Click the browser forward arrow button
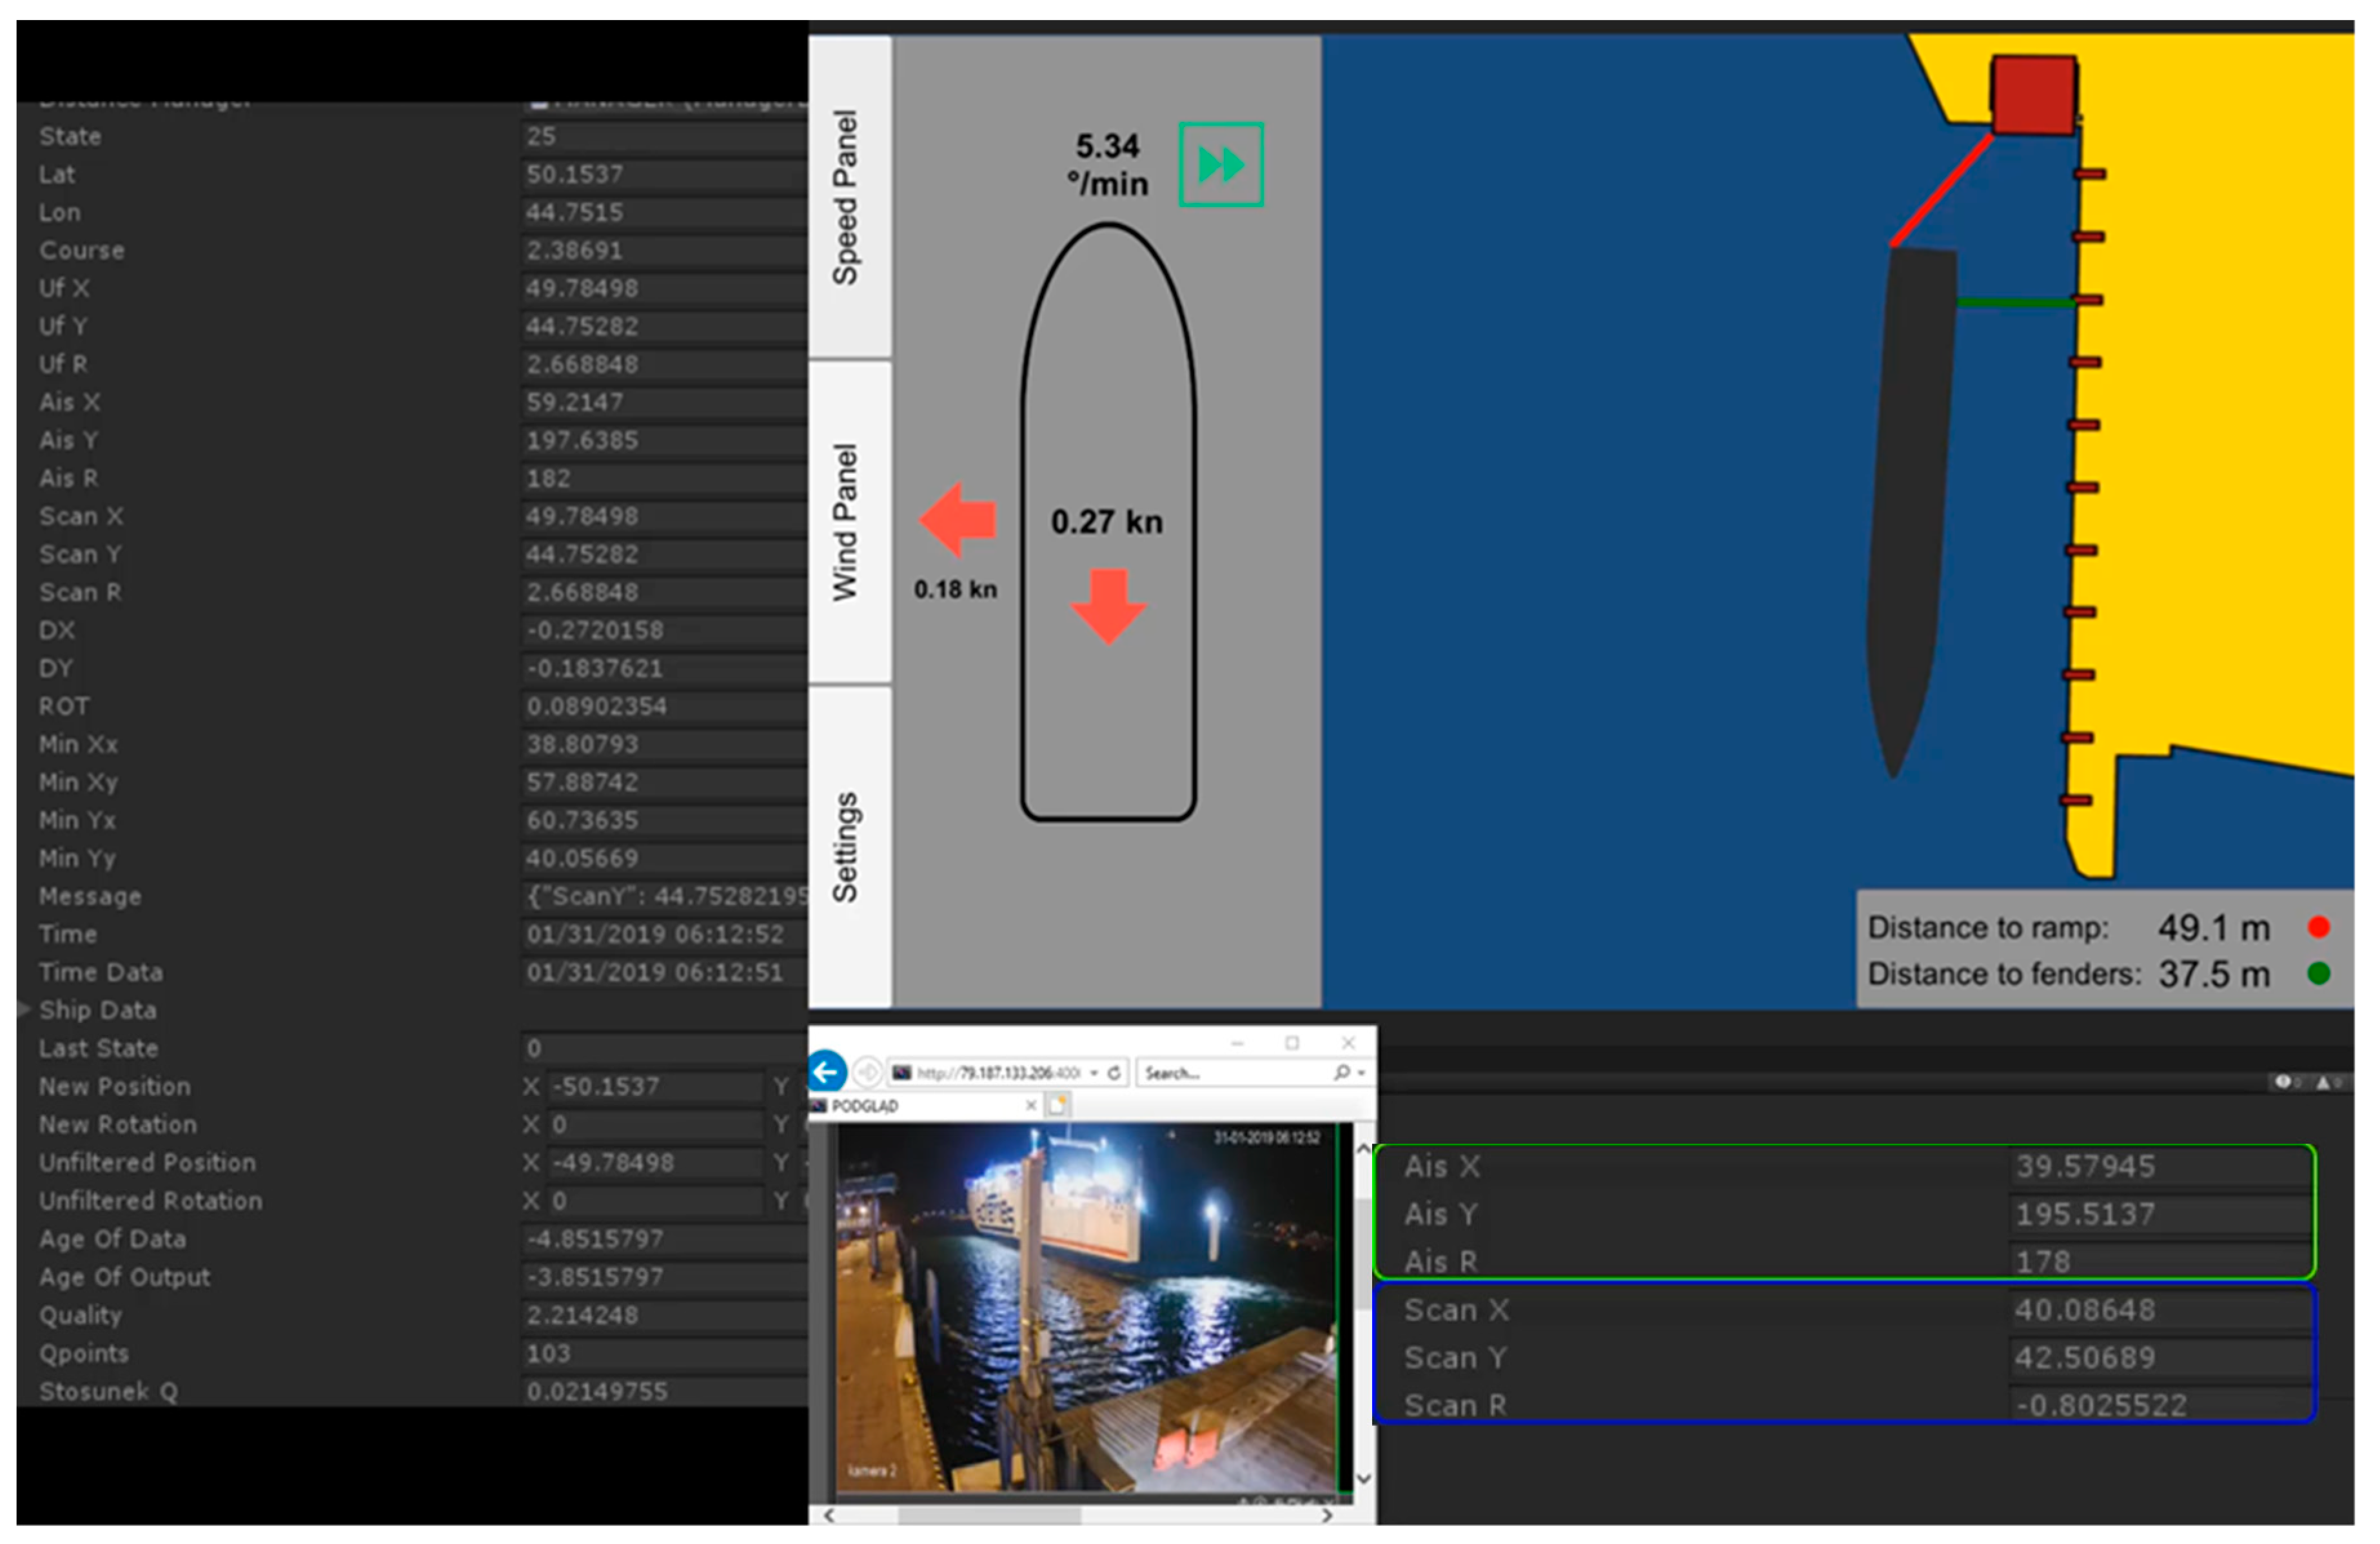The width and height of the screenshot is (2380, 1544). 868,1073
